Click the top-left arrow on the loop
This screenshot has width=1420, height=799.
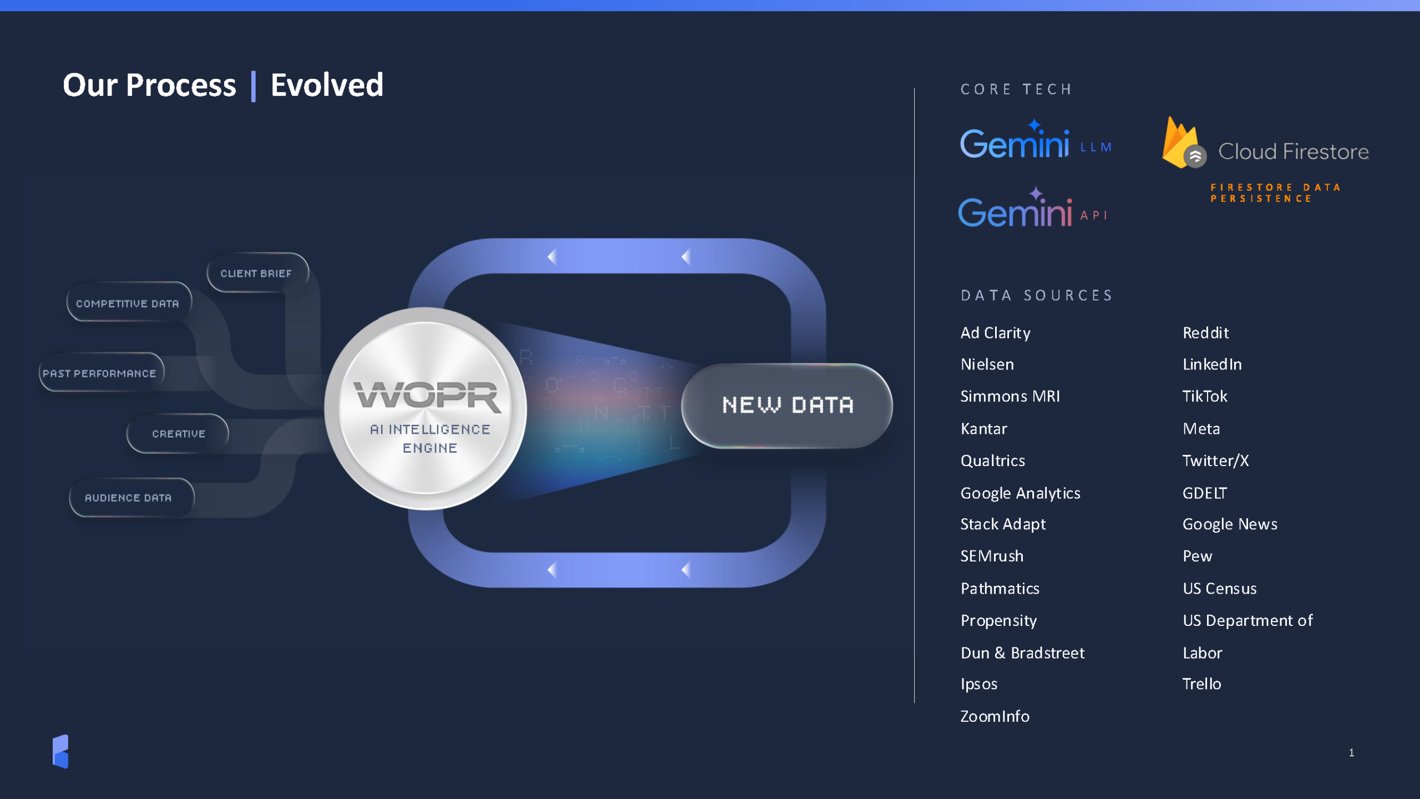552,257
